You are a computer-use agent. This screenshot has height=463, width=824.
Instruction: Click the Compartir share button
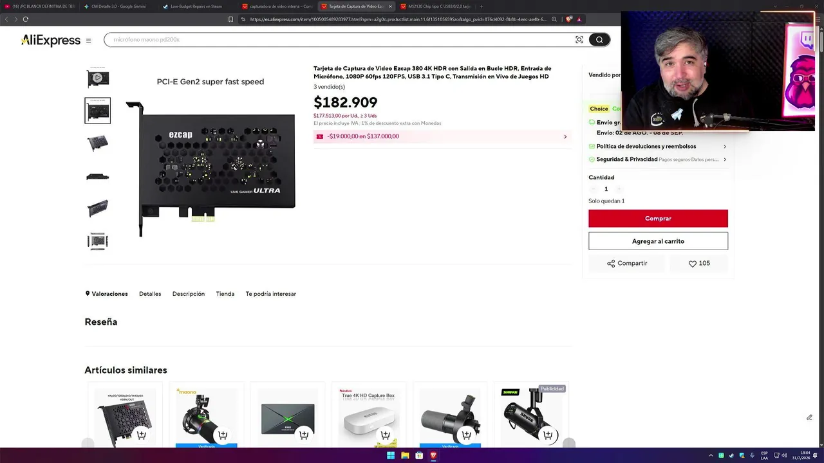[627, 263]
